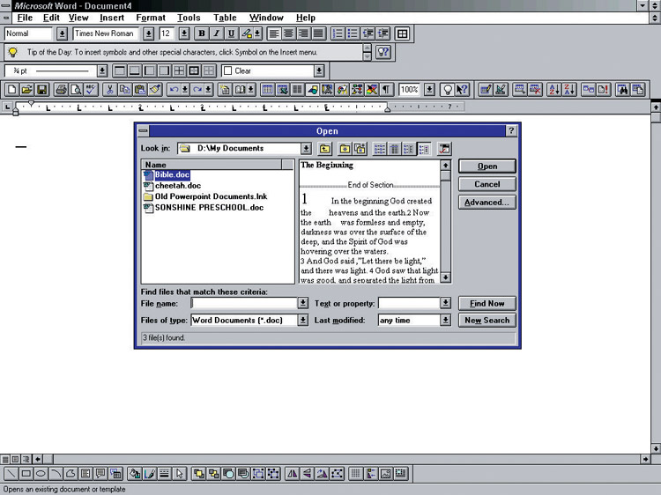The height and width of the screenshot is (495, 661).
Task: Click the New Search button
Action: pyautogui.click(x=487, y=321)
